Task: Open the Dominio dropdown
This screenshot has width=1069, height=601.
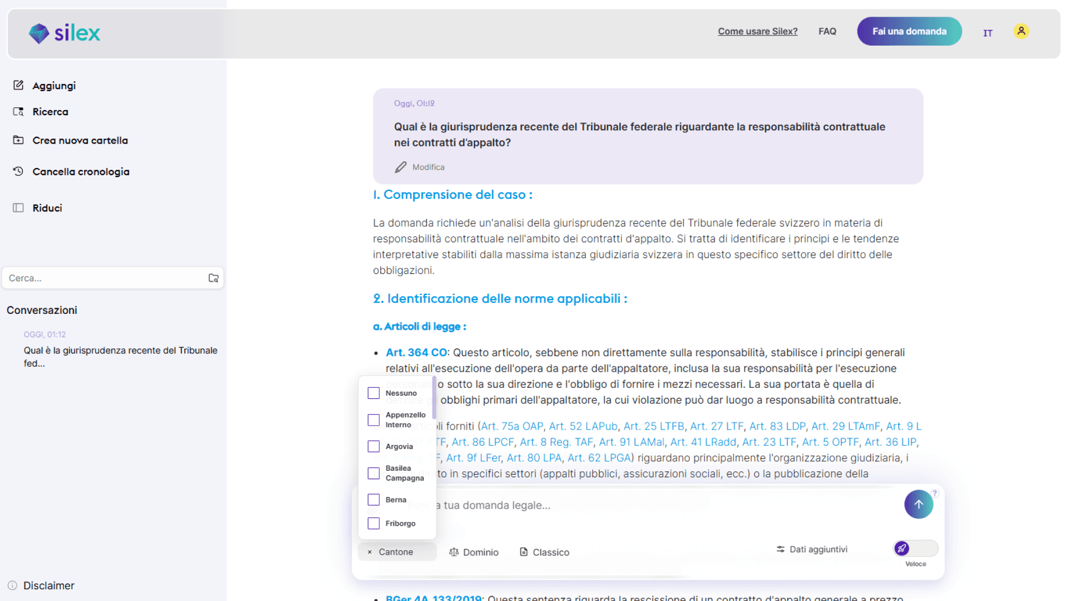Action: click(474, 552)
